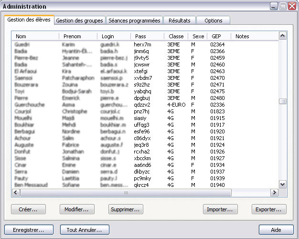Open the Séances programmées tab

[x=134, y=21]
